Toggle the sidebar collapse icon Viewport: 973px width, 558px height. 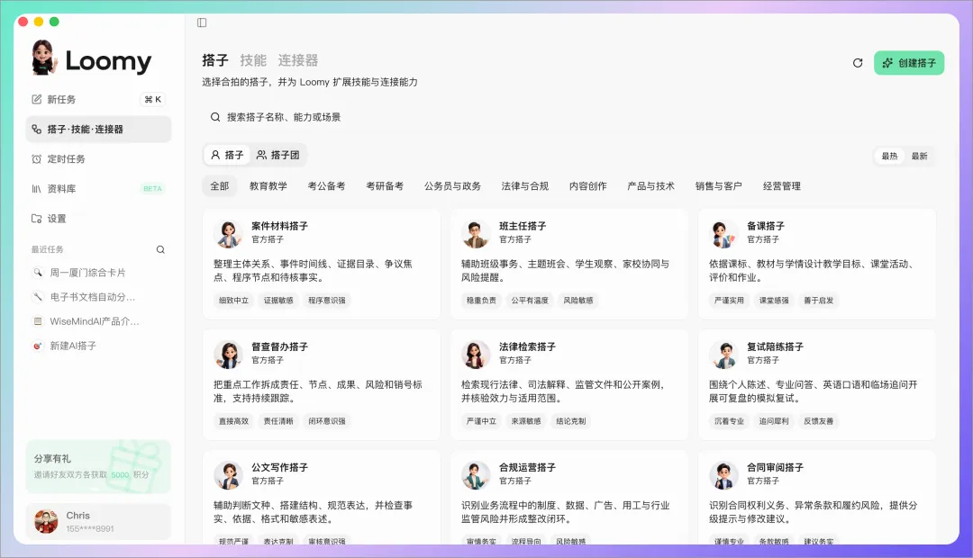(202, 22)
